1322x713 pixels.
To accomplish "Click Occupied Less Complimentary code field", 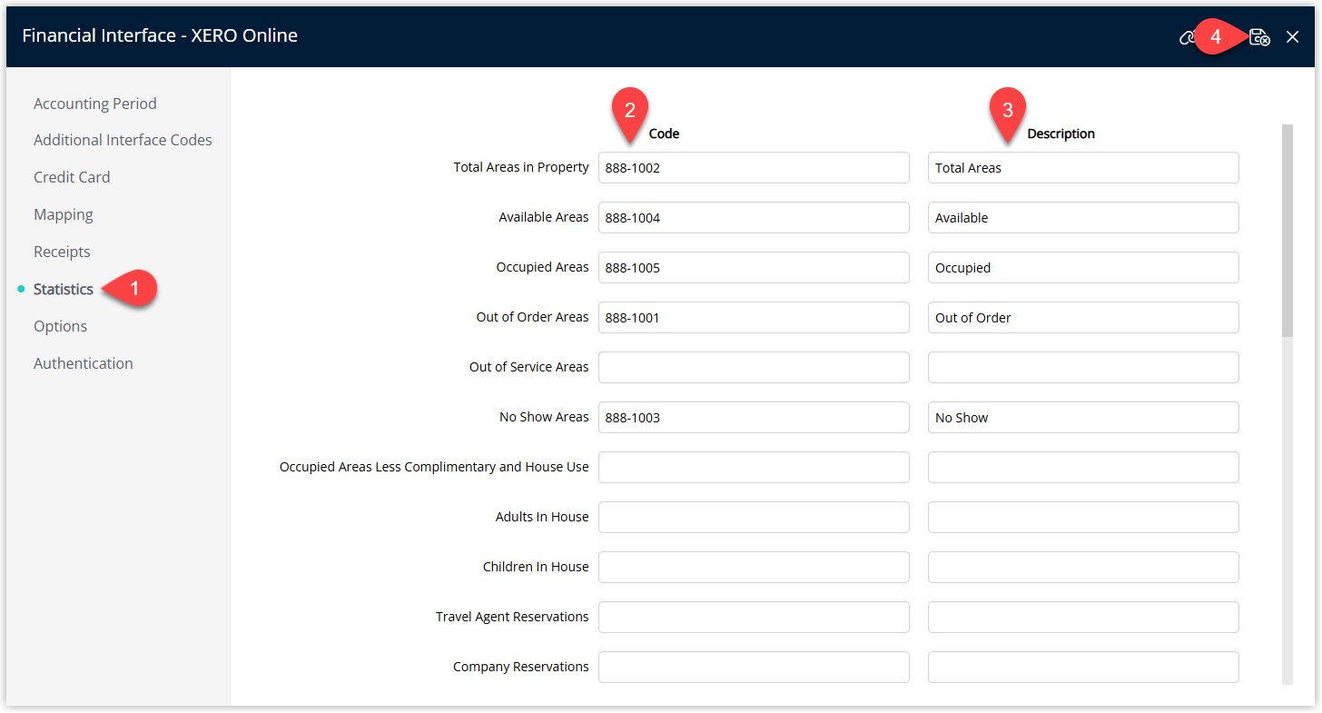I will click(x=754, y=467).
